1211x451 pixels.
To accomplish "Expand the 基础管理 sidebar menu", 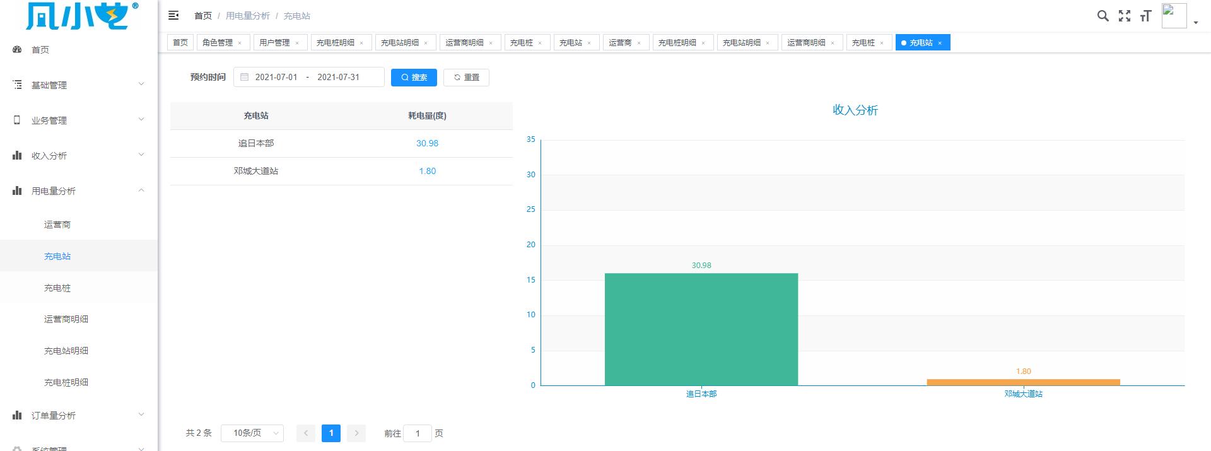I will point(79,85).
